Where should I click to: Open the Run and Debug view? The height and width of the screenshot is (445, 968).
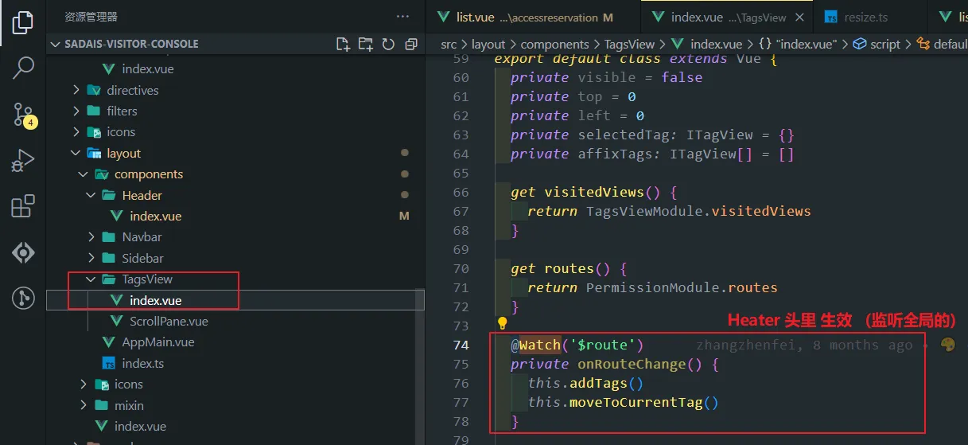(x=23, y=161)
